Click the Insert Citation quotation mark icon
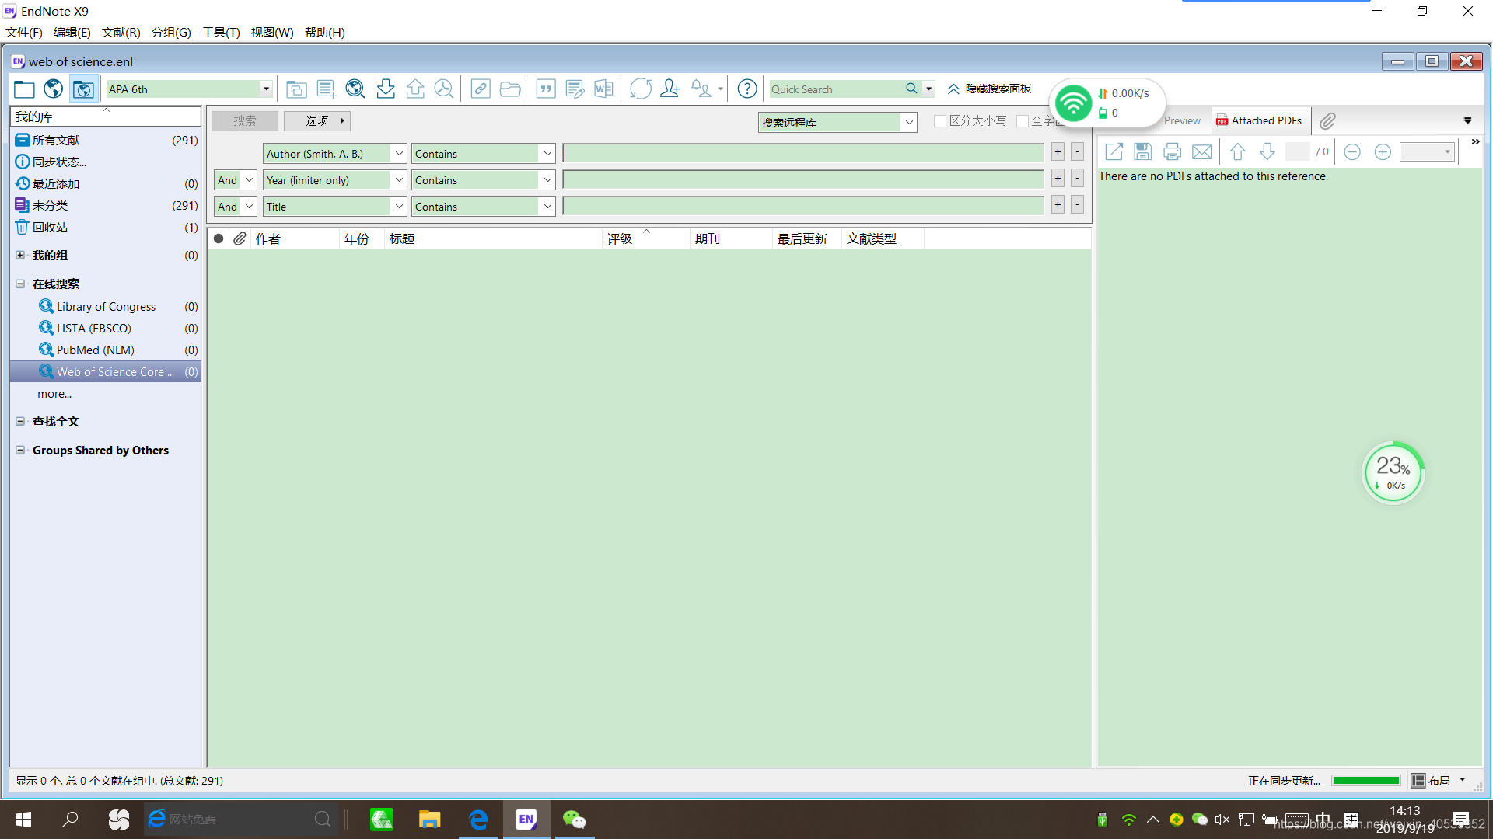This screenshot has height=839, width=1493. point(546,89)
